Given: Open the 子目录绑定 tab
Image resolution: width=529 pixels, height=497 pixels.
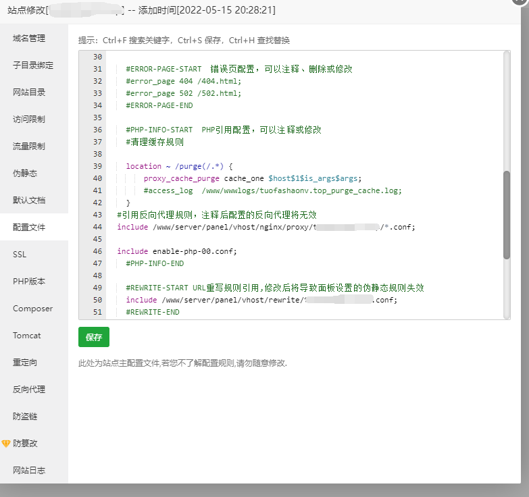Looking at the screenshot, I should click(32, 65).
